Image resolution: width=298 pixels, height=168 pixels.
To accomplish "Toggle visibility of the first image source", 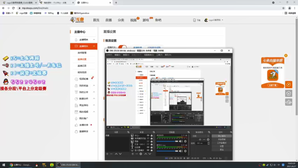I will pyautogui.click(x=148, y=136).
